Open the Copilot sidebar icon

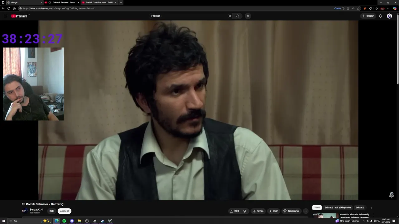pos(395,8)
